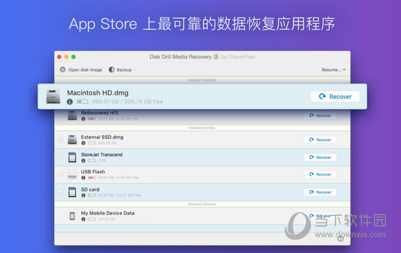Click the help question mark icon

pos(340,239)
